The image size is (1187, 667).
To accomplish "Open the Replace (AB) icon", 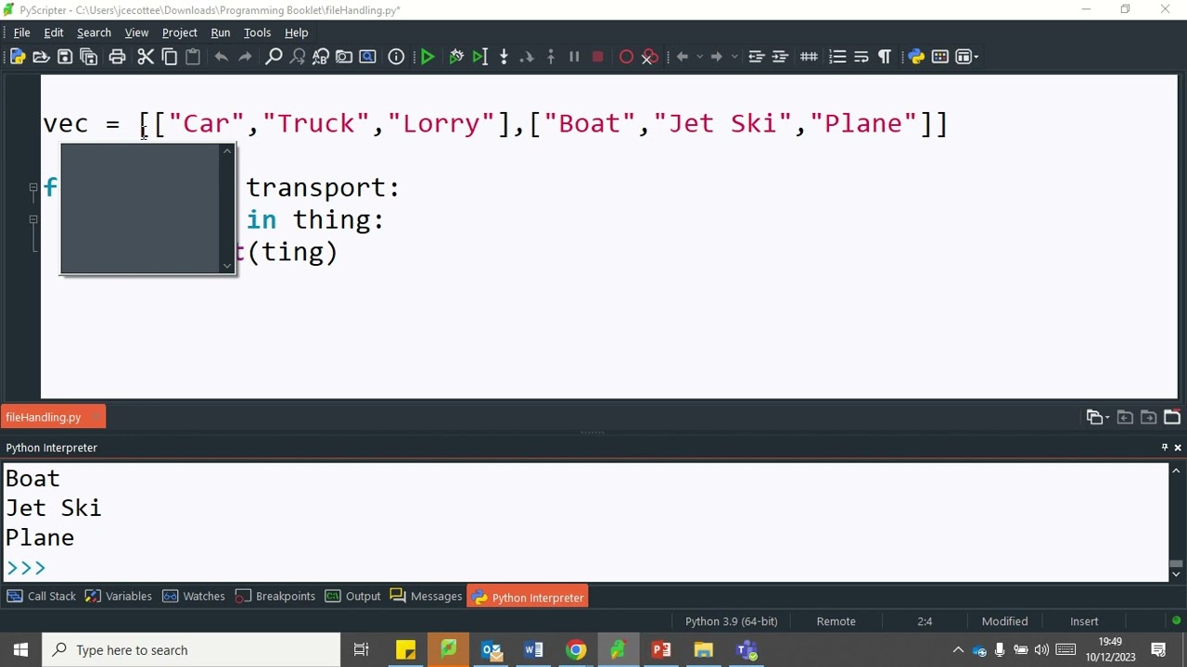I will pyautogui.click(x=321, y=57).
